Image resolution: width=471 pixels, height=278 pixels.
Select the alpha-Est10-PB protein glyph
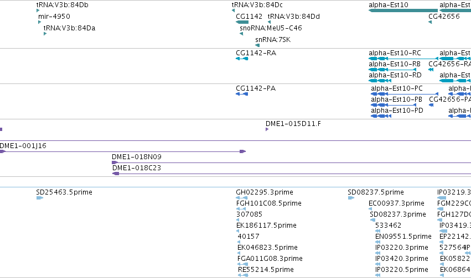pyautogui.click(x=394, y=105)
